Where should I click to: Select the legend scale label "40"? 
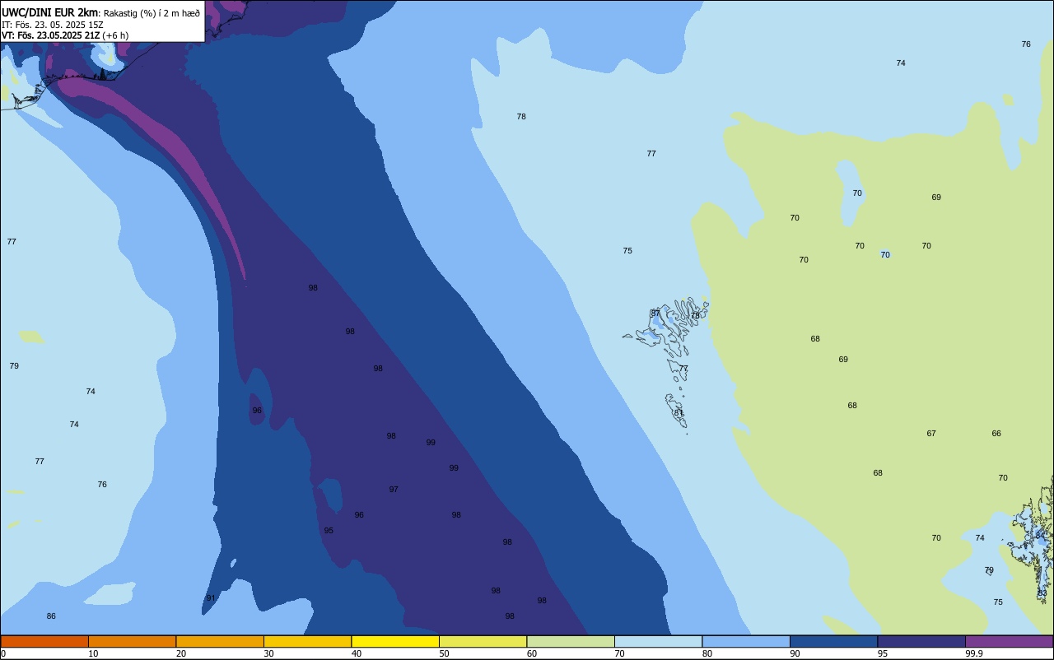coord(357,653)
